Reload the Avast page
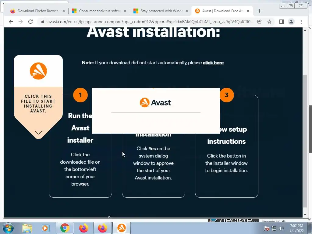312x234 pixels. coord(30,22)
